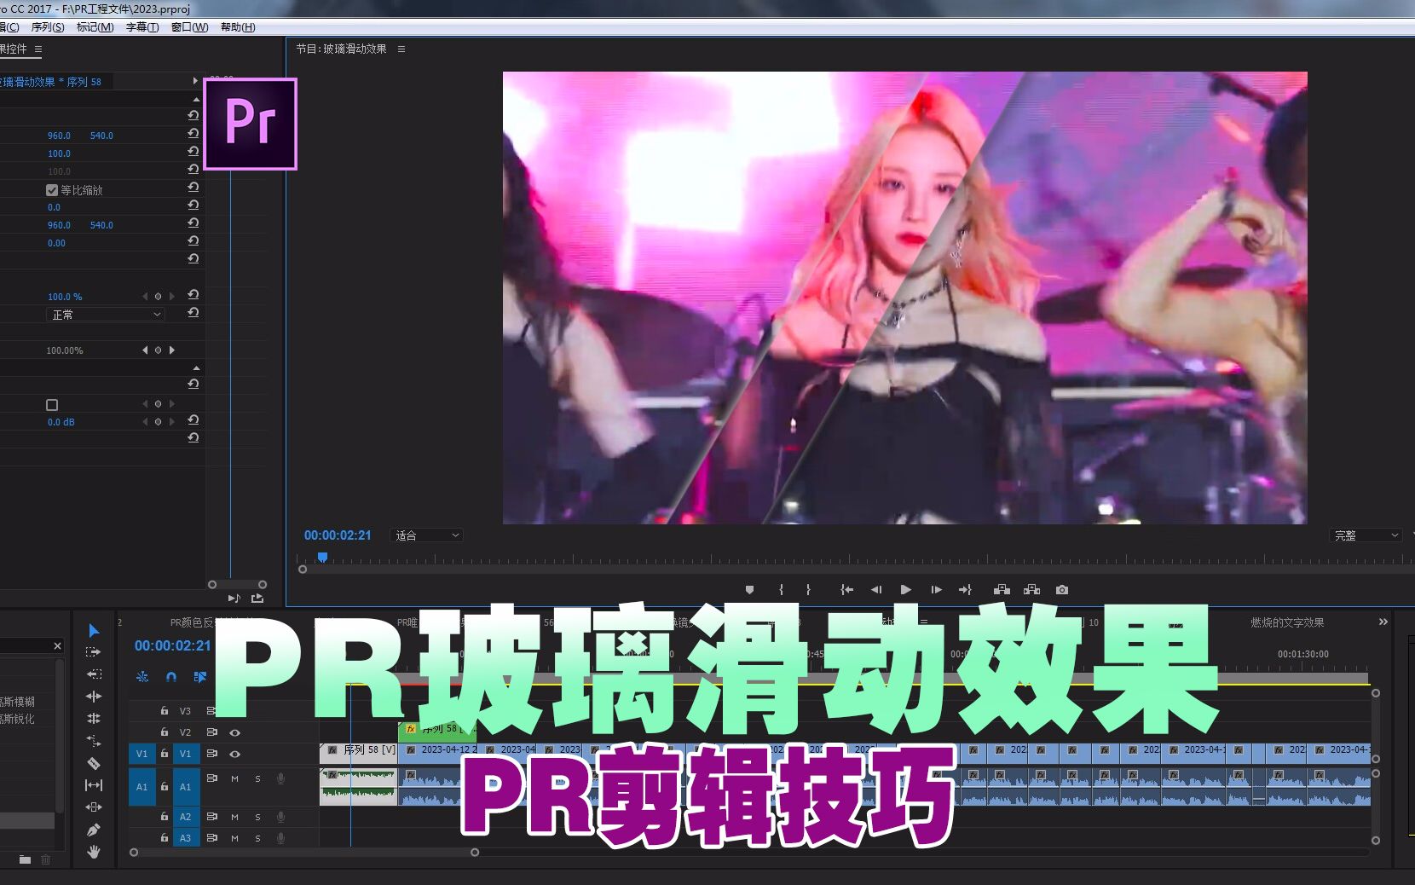The height and width of the screenshot is (885, 1415).
Task: Solo audio track A2
Action: point(257,817)
